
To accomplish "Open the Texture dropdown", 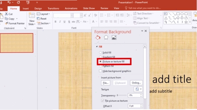I will click(138, 89).
